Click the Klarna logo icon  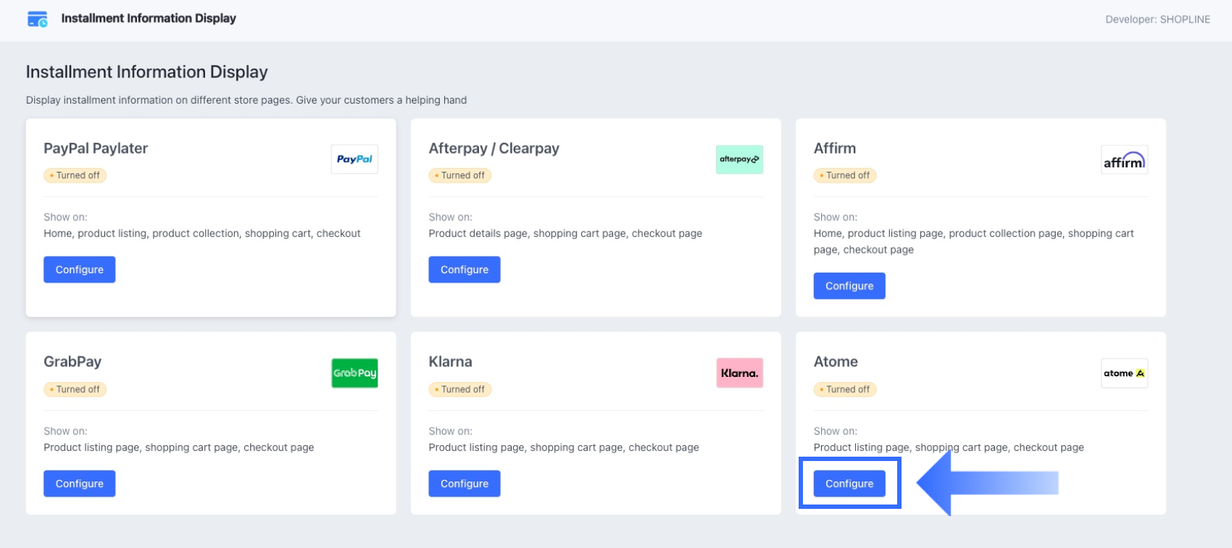point(739,373)
